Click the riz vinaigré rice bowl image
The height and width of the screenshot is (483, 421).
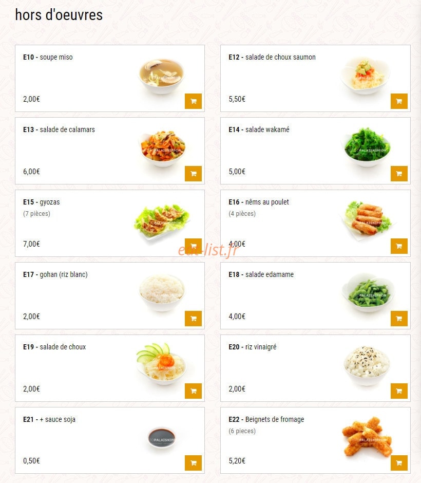(367, 366)
